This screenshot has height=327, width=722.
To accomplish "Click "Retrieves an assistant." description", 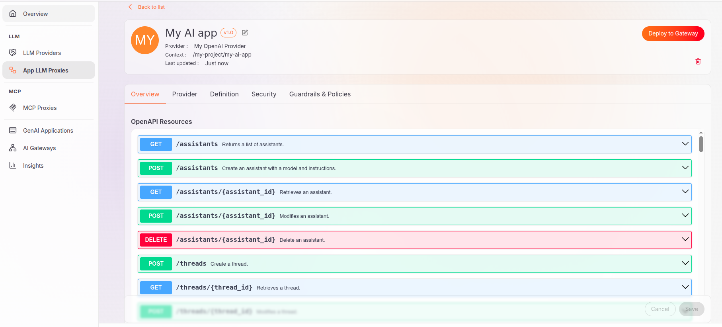I will coord(306,192).
